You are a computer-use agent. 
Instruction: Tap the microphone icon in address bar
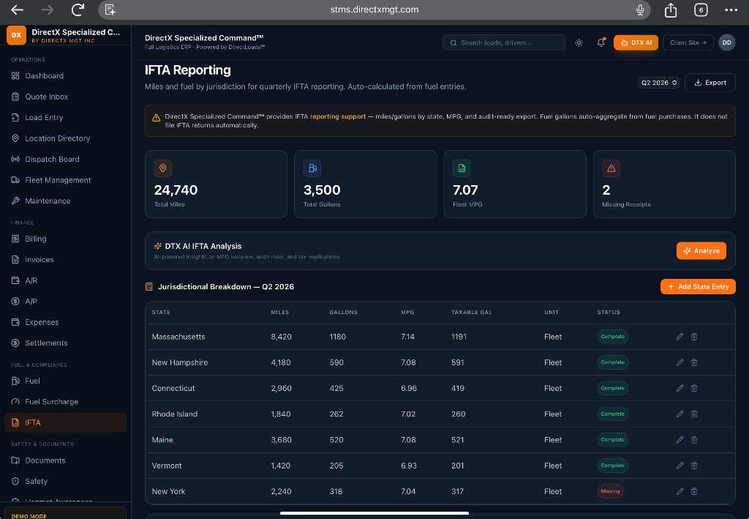click(x=640, y=10)
